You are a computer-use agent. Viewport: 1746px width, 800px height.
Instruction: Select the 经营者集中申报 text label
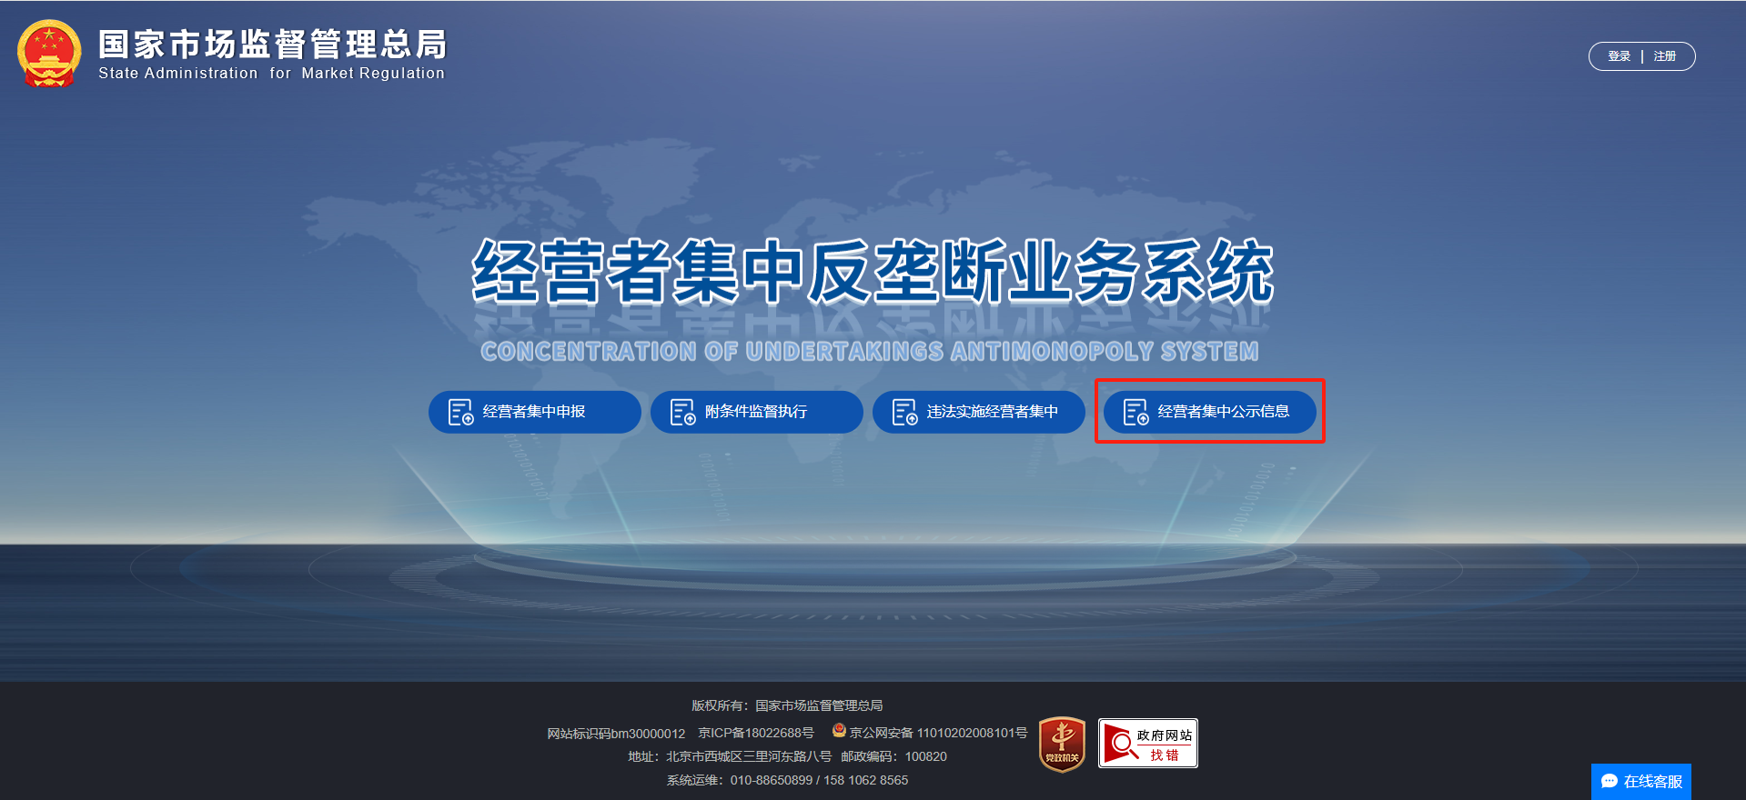534,412
